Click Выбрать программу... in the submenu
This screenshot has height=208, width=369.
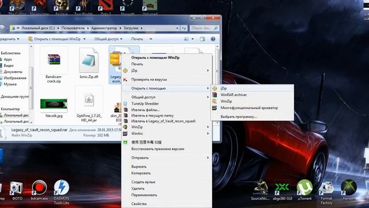[253, 117]
